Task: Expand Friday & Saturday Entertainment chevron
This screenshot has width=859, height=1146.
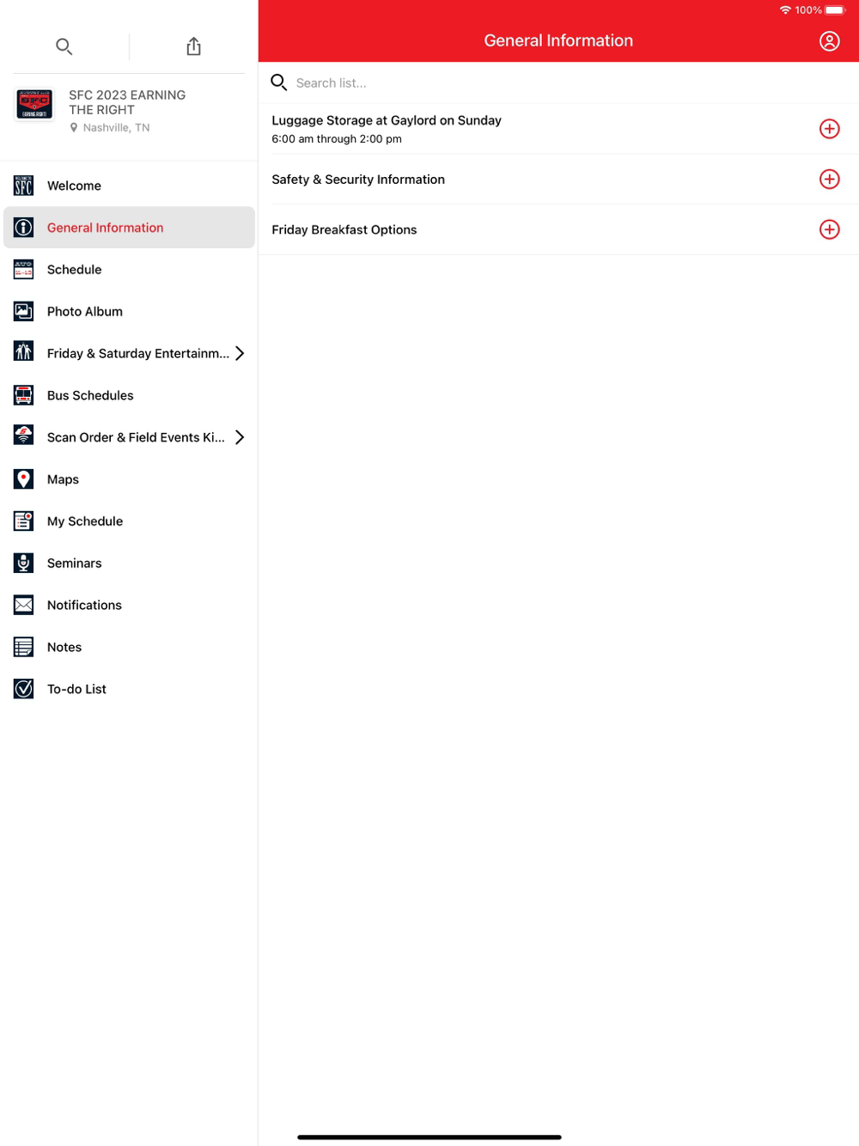Action: [x=240, y=353]
